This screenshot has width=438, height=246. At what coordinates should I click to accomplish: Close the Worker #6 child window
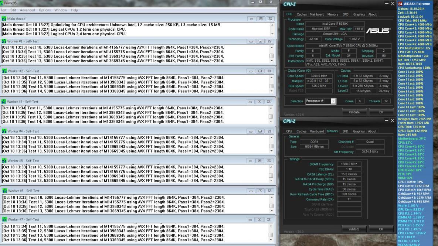[269, 191]
